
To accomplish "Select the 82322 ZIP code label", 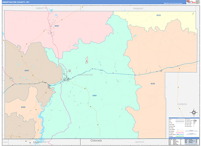I will point(158,15).
